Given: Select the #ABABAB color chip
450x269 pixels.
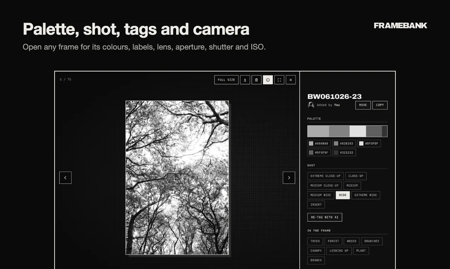Looking at the screenshot, I should tap(319, 143).
